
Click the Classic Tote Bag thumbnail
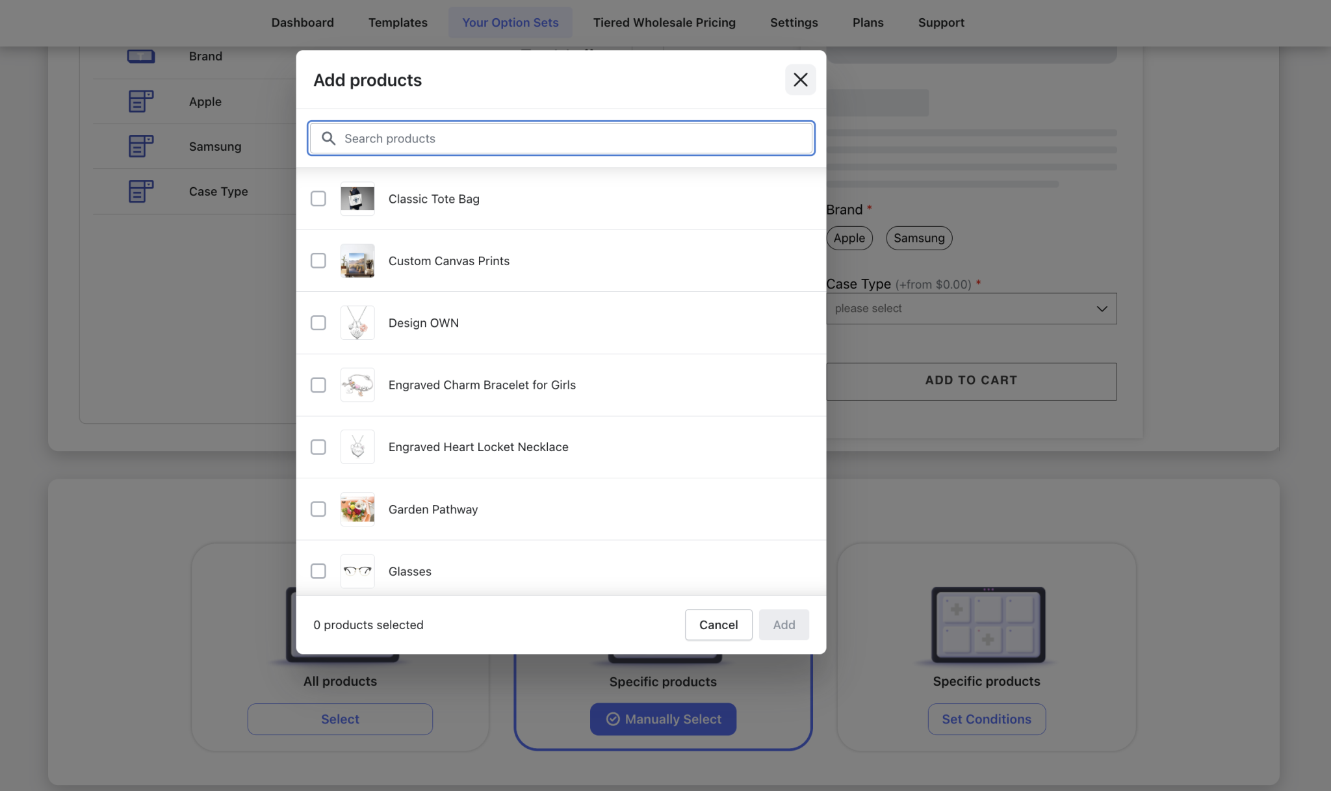357,199
